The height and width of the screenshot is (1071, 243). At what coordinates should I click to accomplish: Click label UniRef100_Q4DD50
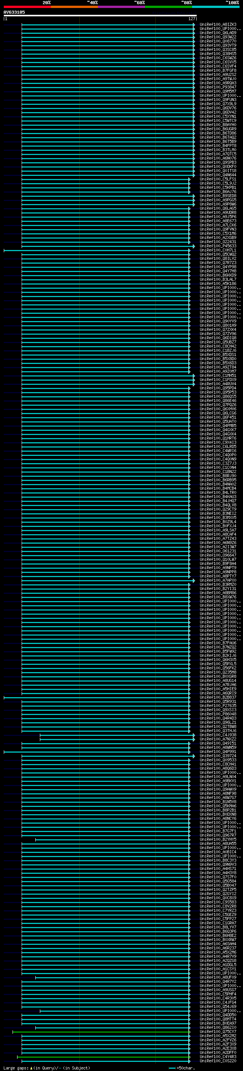pyautogui.click(x=218, y=1015)
